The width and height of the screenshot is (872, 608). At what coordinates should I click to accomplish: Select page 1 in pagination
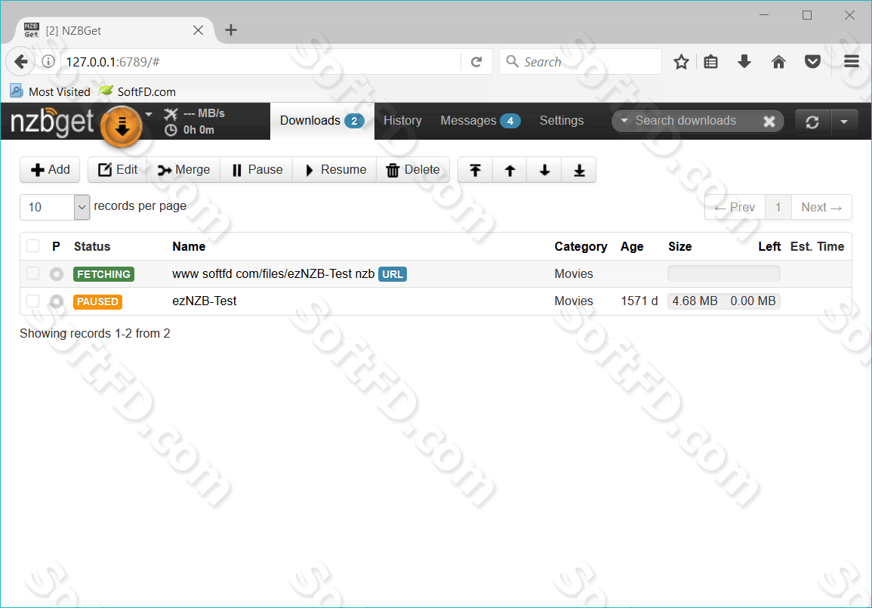[778, 208]
